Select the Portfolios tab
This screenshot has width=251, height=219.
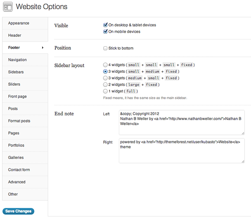(16, 145)
